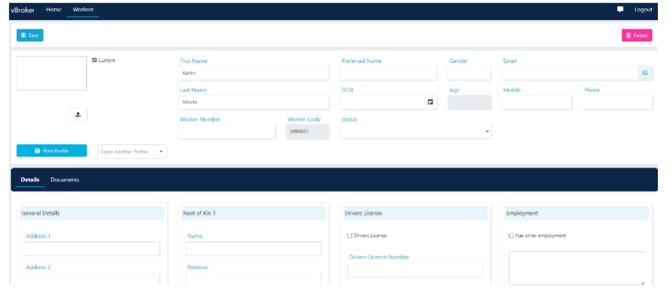
Task: Click the Worker Code field
Action: click(x=308, y=131)
